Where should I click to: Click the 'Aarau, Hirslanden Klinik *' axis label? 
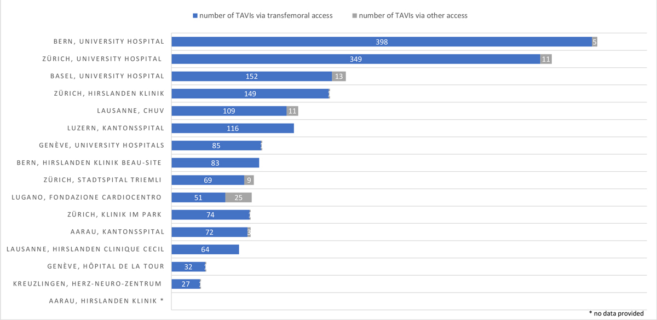106,301
